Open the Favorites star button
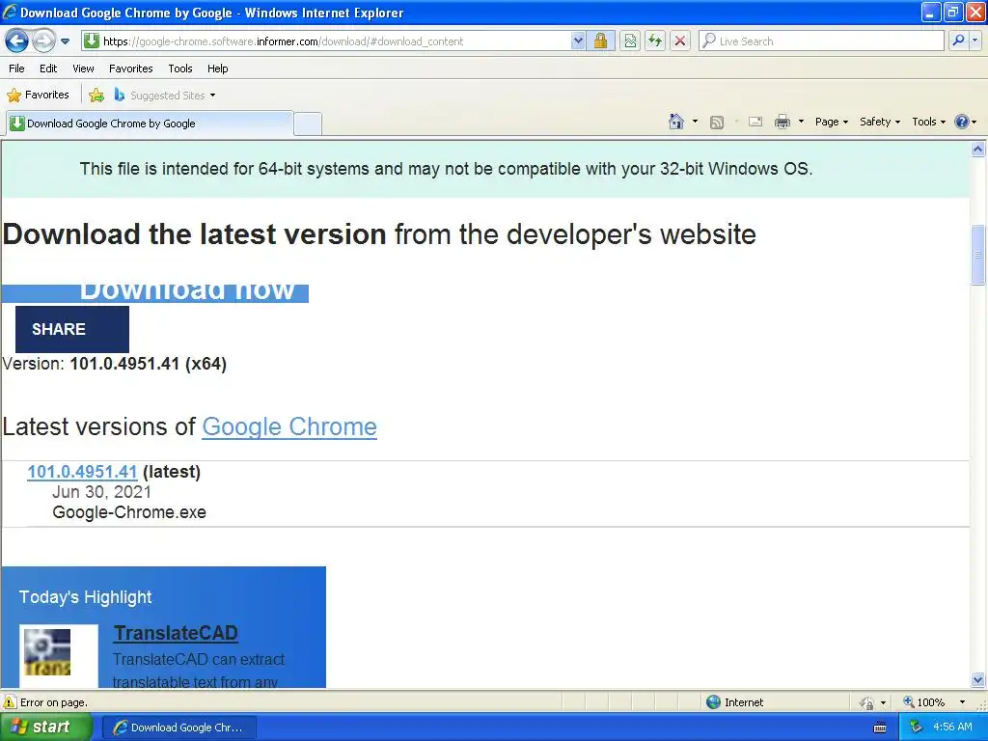Screen dimensions: 988x741 pyautogui.click(x=38, y=96)
